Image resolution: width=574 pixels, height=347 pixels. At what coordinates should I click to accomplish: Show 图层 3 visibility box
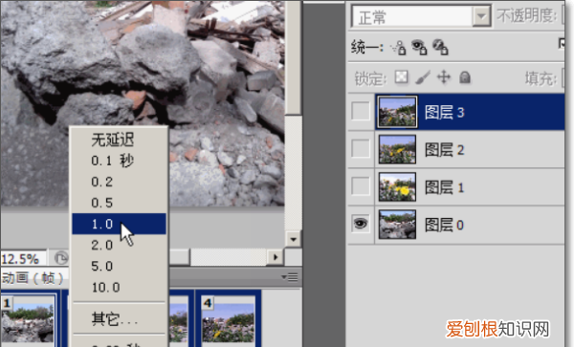[x=361, y=111]
